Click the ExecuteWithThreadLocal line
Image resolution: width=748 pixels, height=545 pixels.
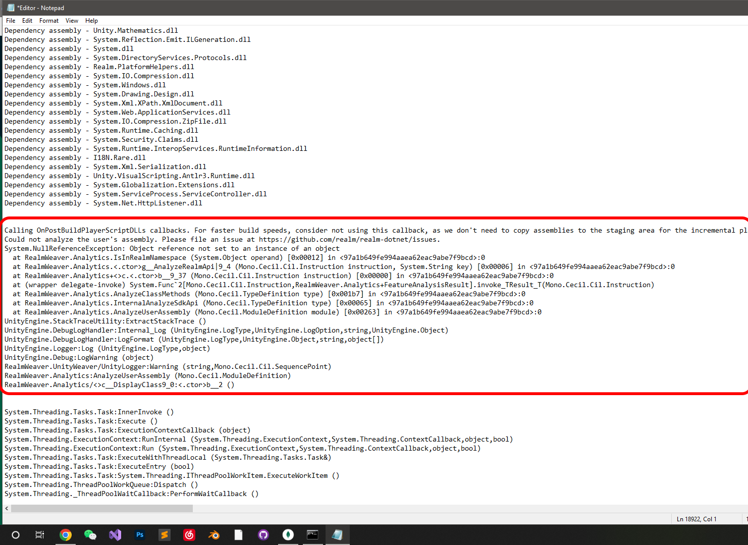coord(168,458)
